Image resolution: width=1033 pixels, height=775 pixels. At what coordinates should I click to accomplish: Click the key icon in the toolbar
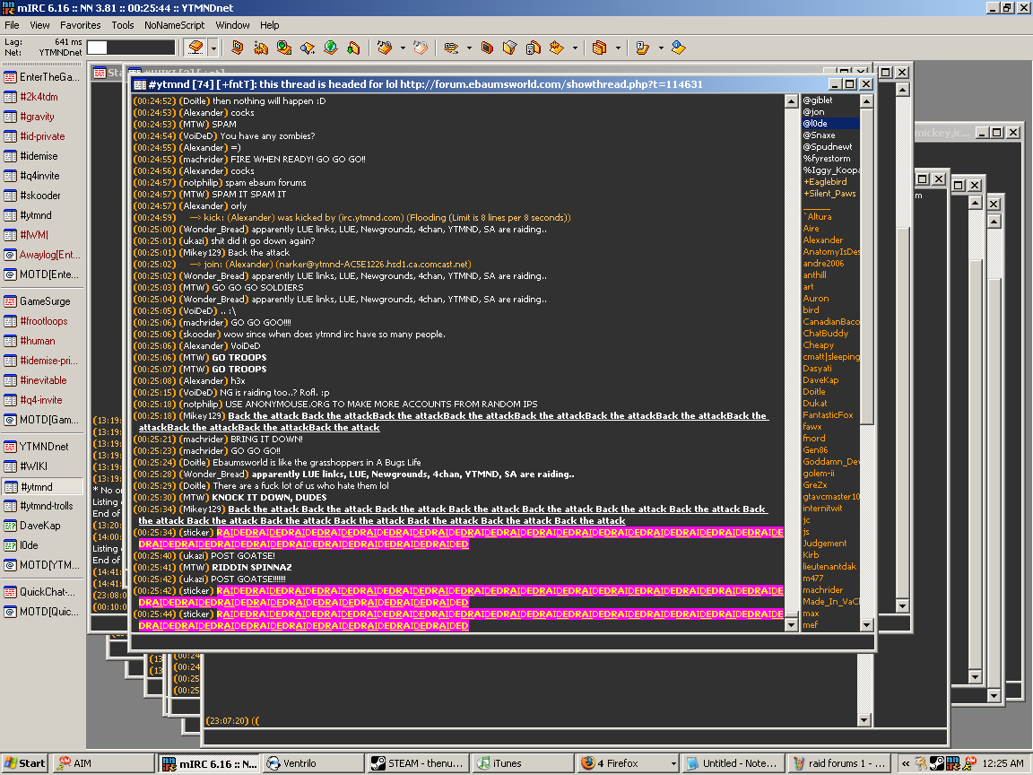(x=449, y=48)
